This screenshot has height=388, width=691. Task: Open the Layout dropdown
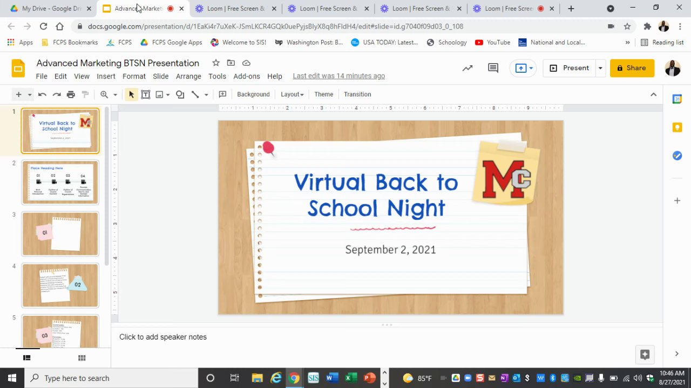point(292,94)
